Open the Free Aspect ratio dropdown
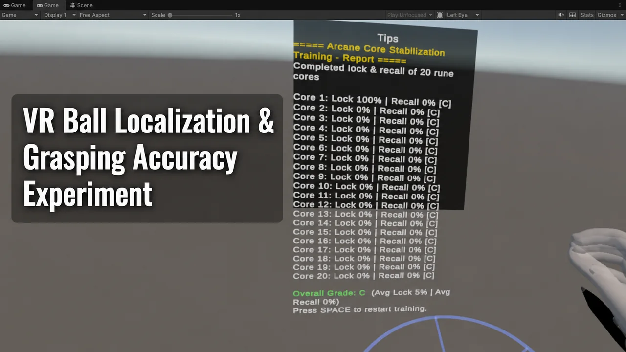626x352 pixels. 113,15
